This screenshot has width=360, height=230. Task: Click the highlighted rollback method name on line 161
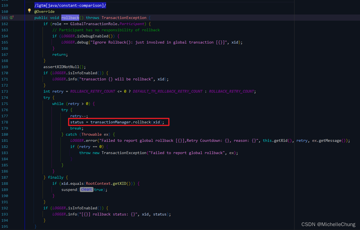point(70,18)
